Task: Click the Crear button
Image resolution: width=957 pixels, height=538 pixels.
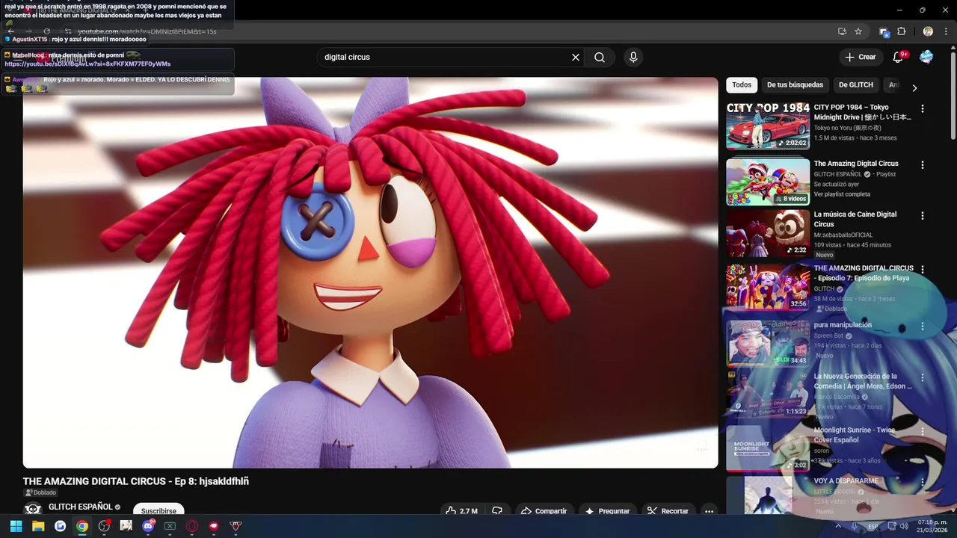Action: [x=861, y=58]
